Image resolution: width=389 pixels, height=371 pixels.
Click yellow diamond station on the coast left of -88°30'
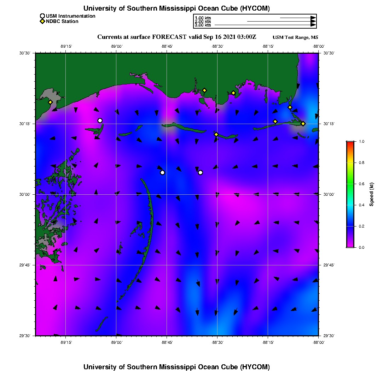[x=204, y=90]
